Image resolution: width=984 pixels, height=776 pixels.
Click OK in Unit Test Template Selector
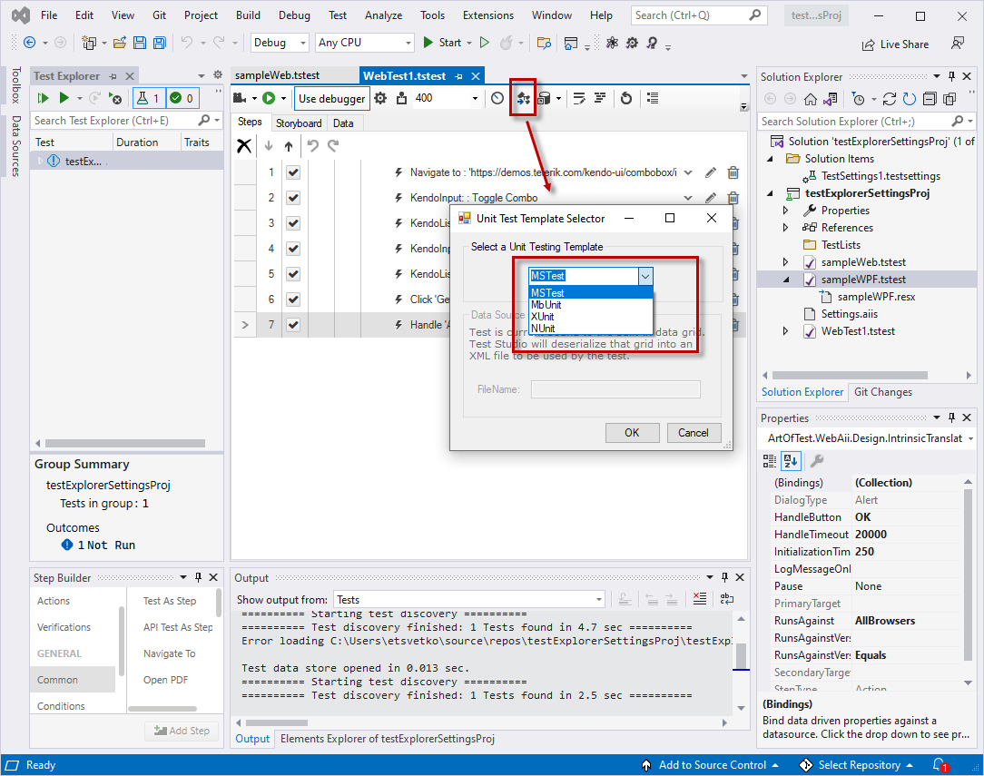tap(632, 433)
